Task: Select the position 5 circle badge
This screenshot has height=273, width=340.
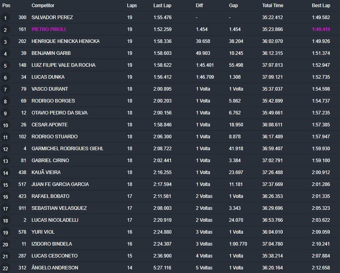Action: click(x=5, y=66)
